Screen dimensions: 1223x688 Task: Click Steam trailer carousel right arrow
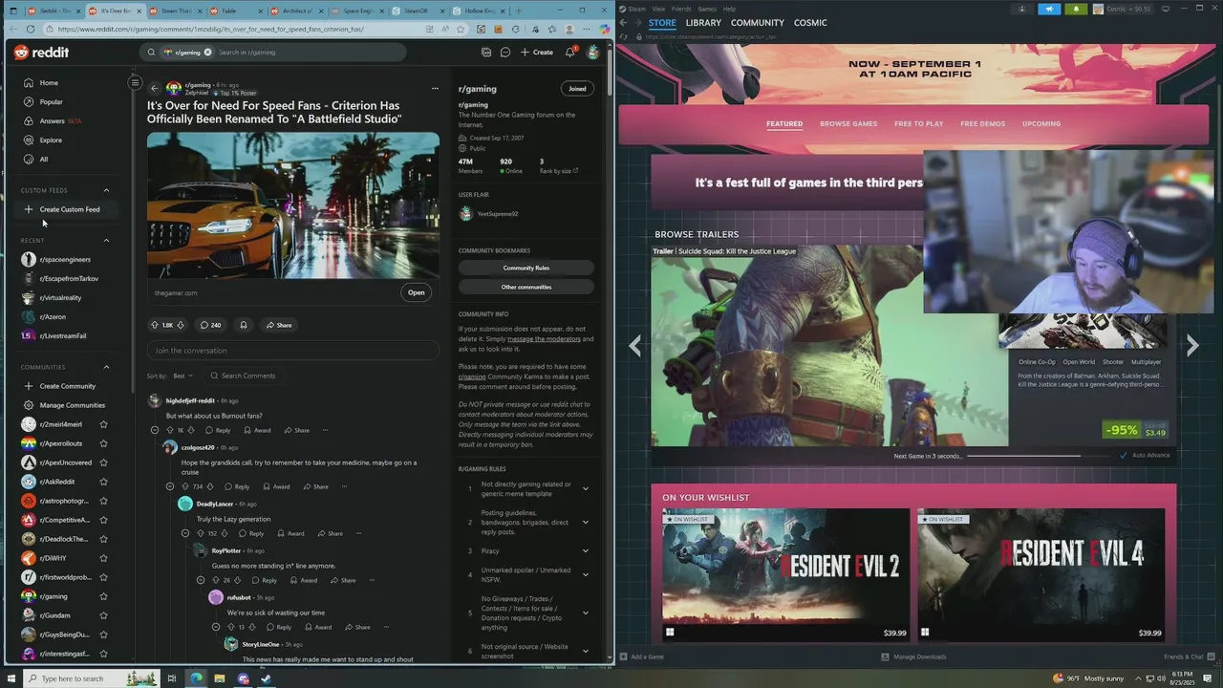(x=1191, y=346)
